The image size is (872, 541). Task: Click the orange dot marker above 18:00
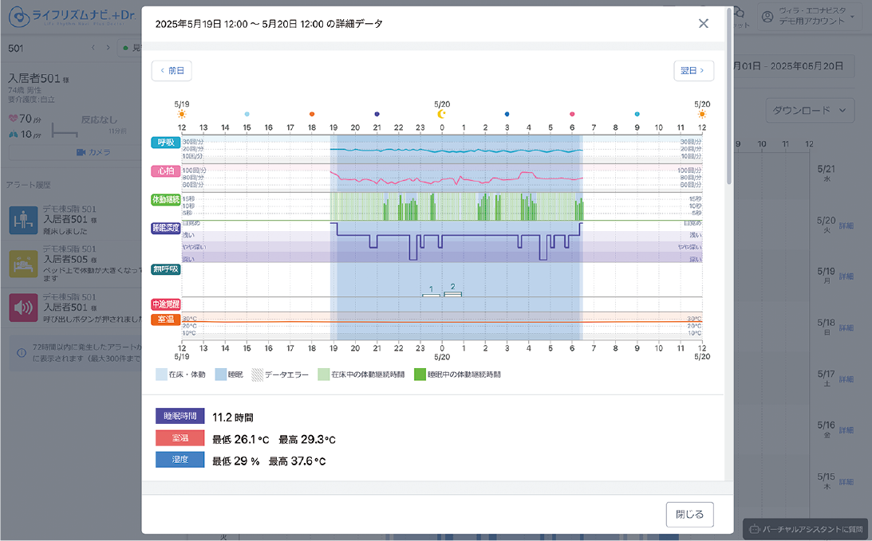pyautogui.click(x=312, y=115)
